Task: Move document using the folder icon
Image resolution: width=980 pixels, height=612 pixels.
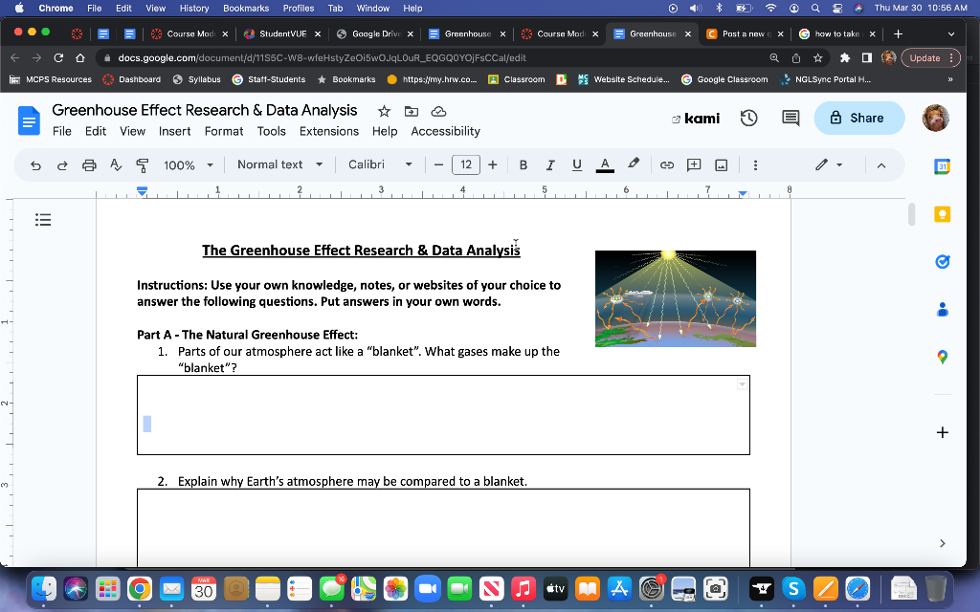Action: point(412,111)
